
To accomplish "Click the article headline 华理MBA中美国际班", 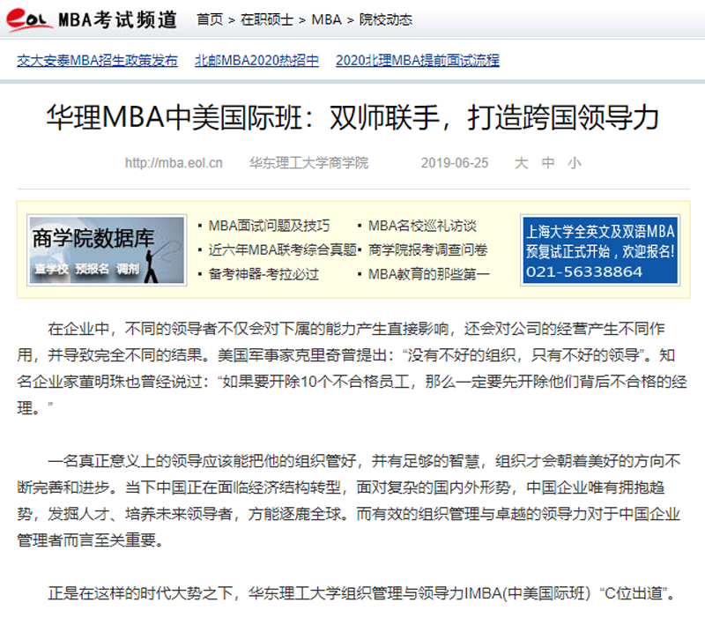I will tap(352, 118).
